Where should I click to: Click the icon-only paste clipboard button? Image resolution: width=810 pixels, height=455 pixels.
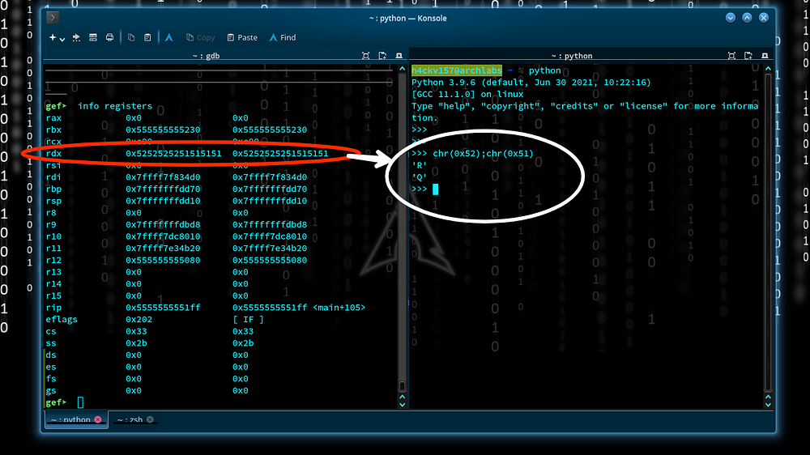coord(147,38)
